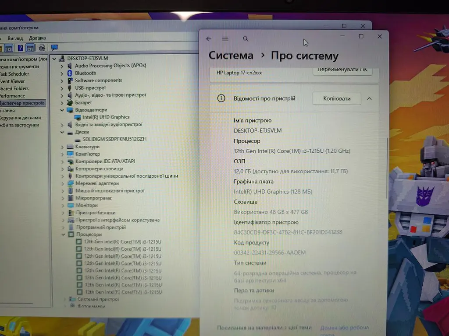Screen dimensions: 449x336
Task: Select the SOLIDIGM SSDPFKNU512GZH disk
Action: (x=114, y=139)
